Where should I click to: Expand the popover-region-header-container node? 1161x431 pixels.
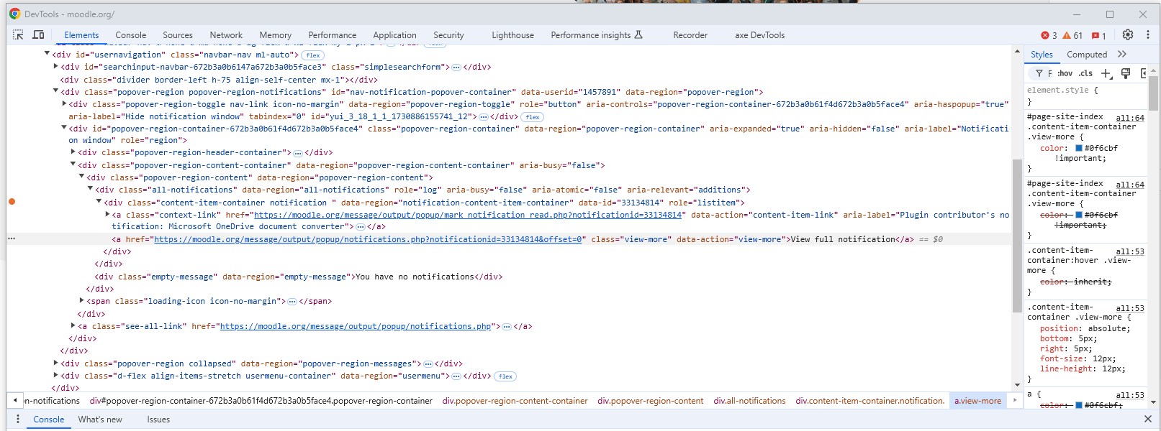pos(73,152)
